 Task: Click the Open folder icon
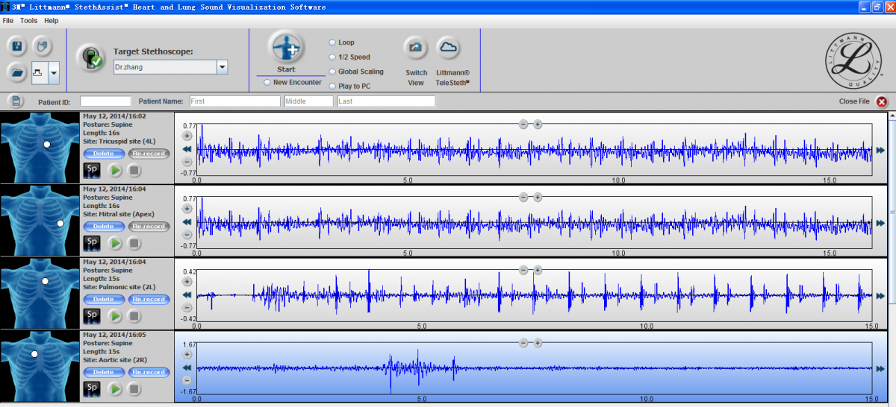pos(18,73)
